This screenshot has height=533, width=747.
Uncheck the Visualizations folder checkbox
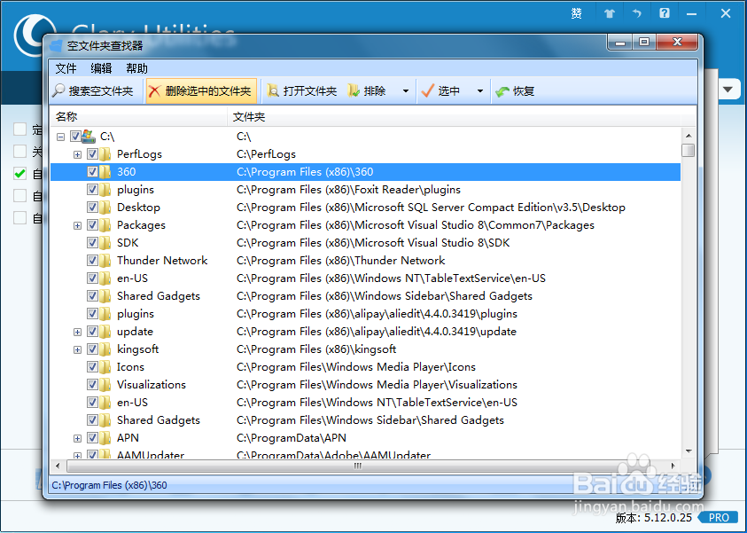[92, 385]
